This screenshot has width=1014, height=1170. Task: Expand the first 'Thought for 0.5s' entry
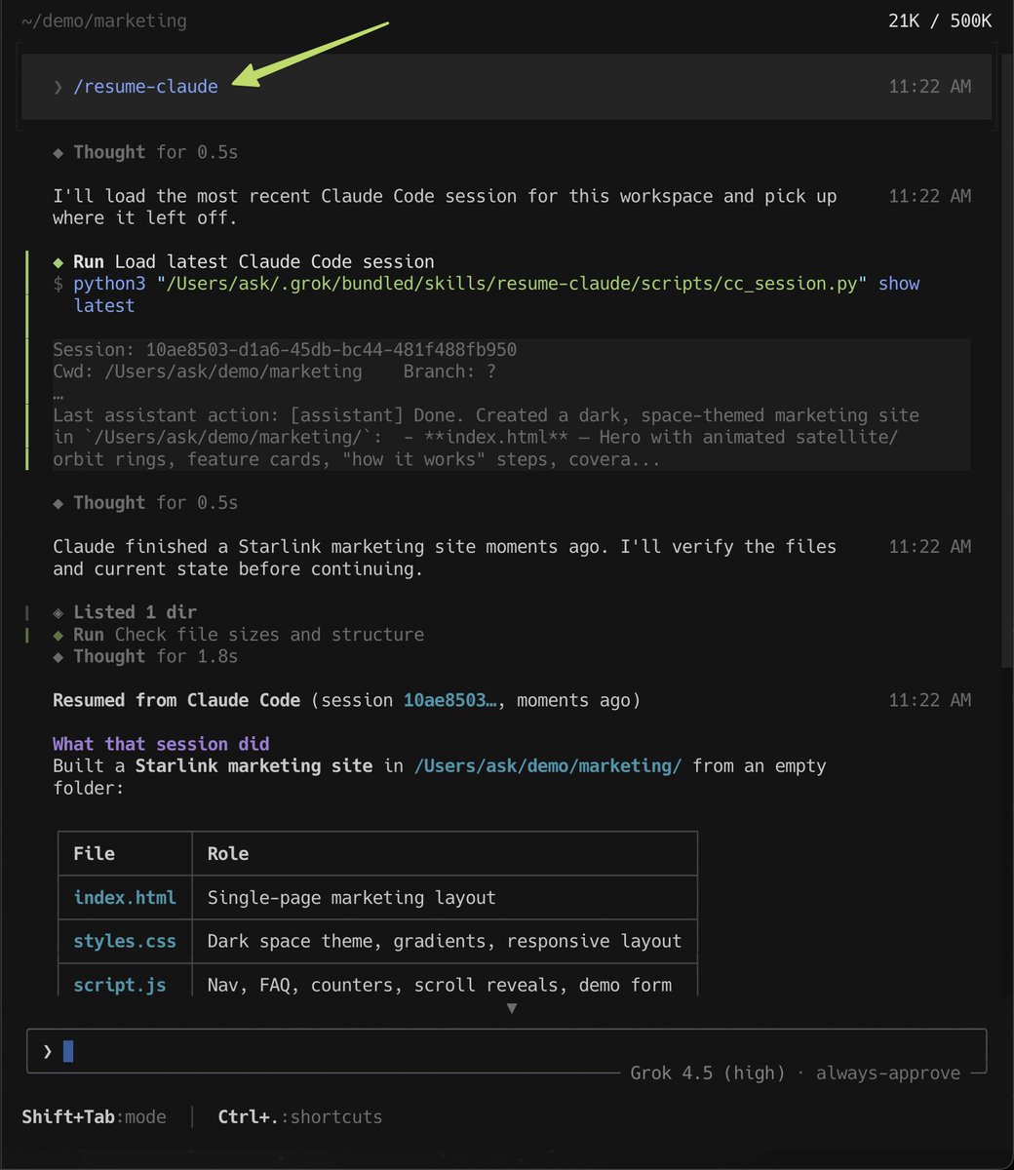pyautogui.click(x=145, y=152)
